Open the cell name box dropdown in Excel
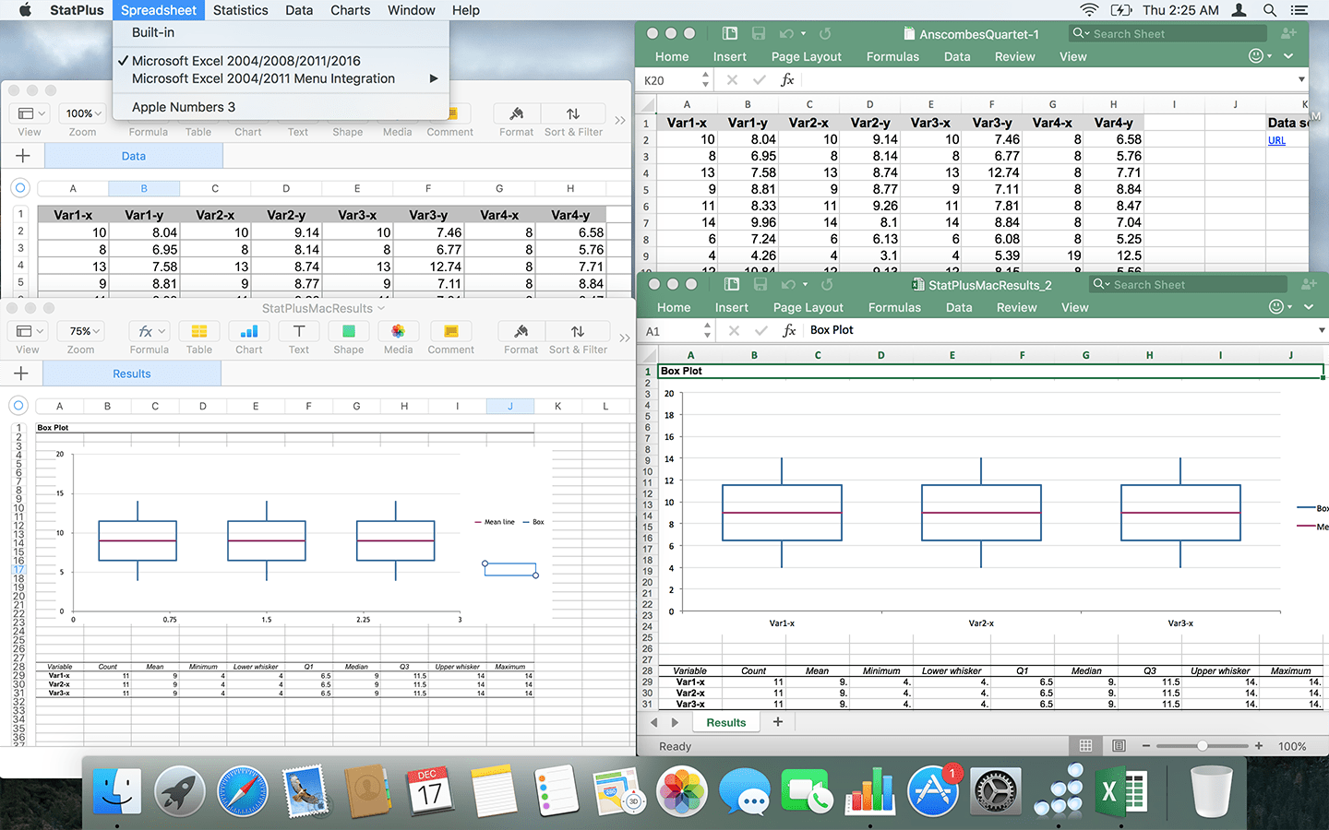 [x=707, y=329]
